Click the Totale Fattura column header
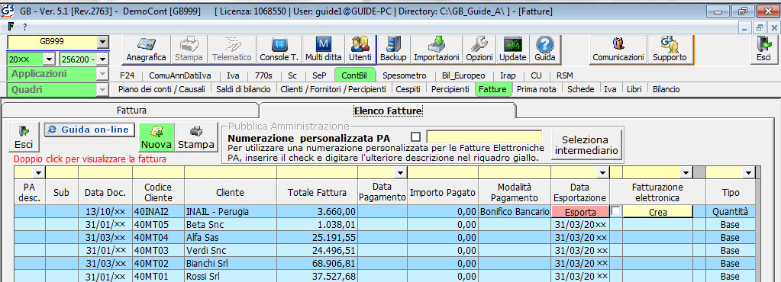Image resolution: width=781 pixels, height=282 pixels. [x=317, y=192]
